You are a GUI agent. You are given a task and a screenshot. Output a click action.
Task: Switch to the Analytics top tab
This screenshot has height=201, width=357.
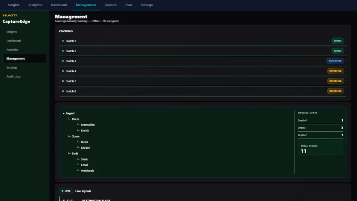35,5
